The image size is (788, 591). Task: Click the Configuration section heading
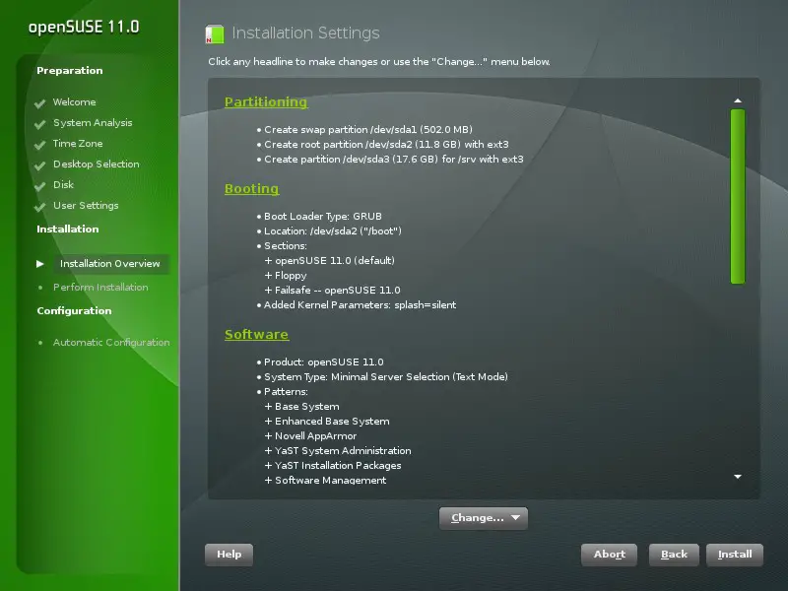click(75, 310)
